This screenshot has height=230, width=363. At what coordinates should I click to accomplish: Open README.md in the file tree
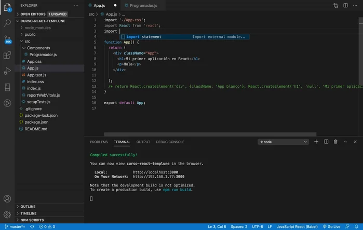[49, 129]
